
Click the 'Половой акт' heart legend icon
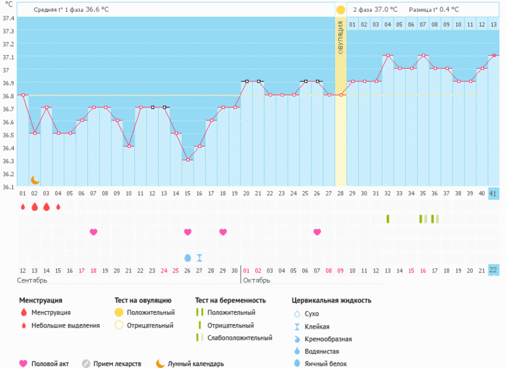coord(24,363)
